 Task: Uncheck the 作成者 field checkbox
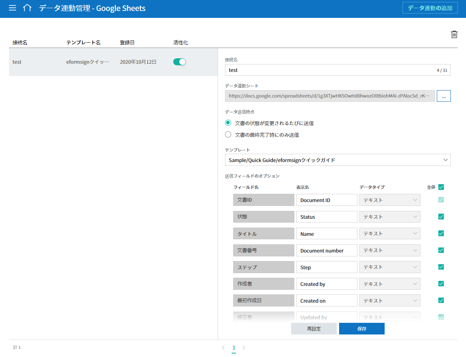click(x=441, y=284)
